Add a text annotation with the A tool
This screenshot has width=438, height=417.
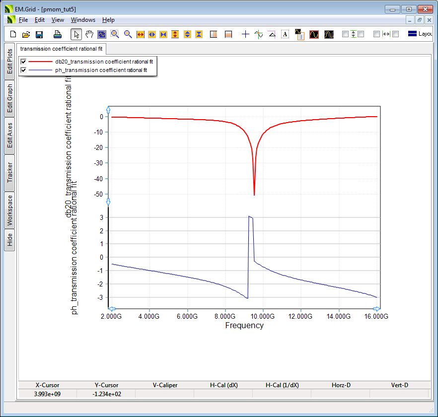pyautogui.click(x=285, y=34)
